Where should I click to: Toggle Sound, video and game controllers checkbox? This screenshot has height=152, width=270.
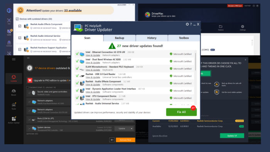(29, 93)
